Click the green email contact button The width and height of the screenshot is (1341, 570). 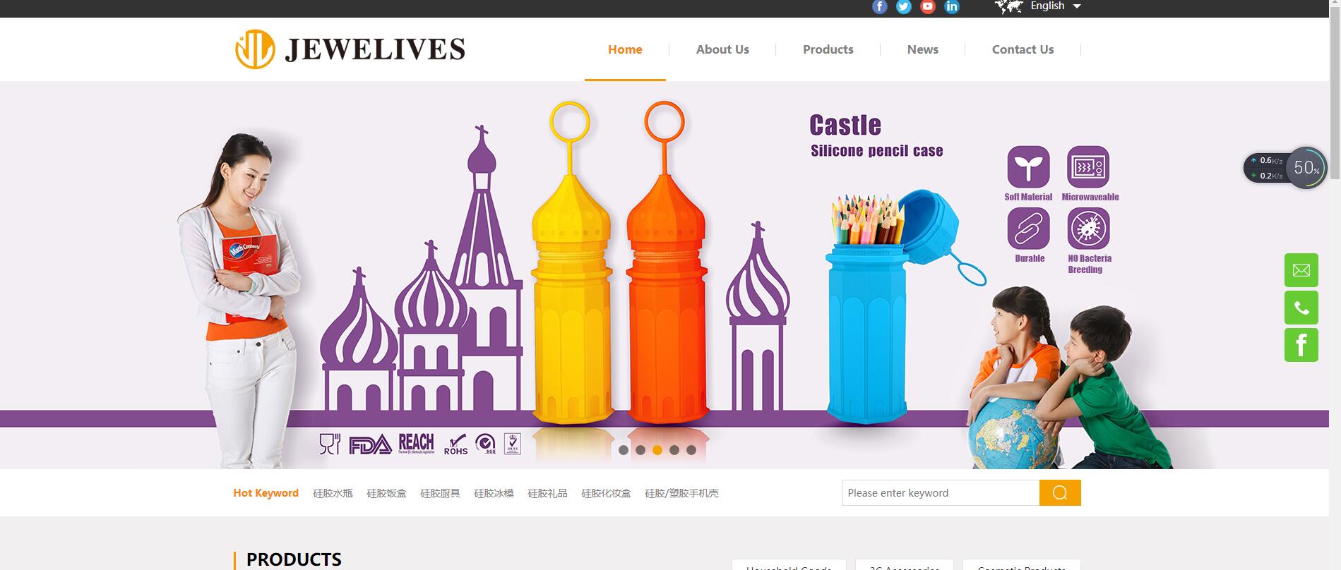point(1301,270)
